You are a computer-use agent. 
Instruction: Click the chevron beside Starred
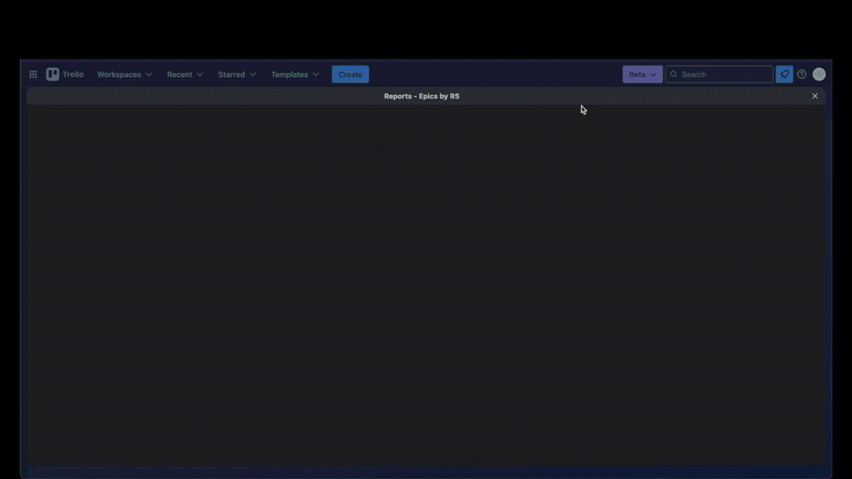[x=252, y=75]
